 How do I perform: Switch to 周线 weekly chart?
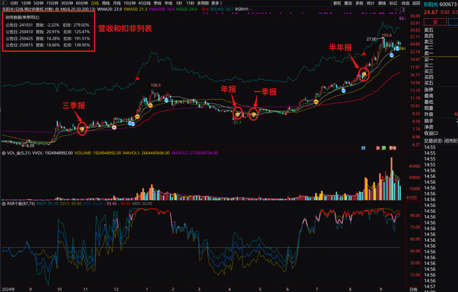tap(106, 3)
